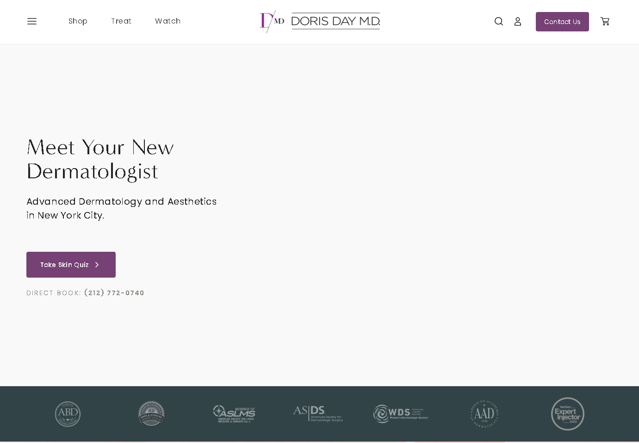Call the (212) 772-0740 booking number
This screenshot has height=443, width=639.
tap(114, 293)
